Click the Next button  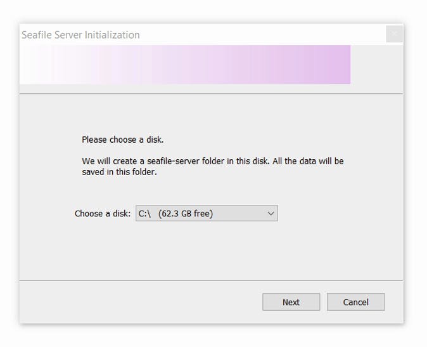[291, 302]
